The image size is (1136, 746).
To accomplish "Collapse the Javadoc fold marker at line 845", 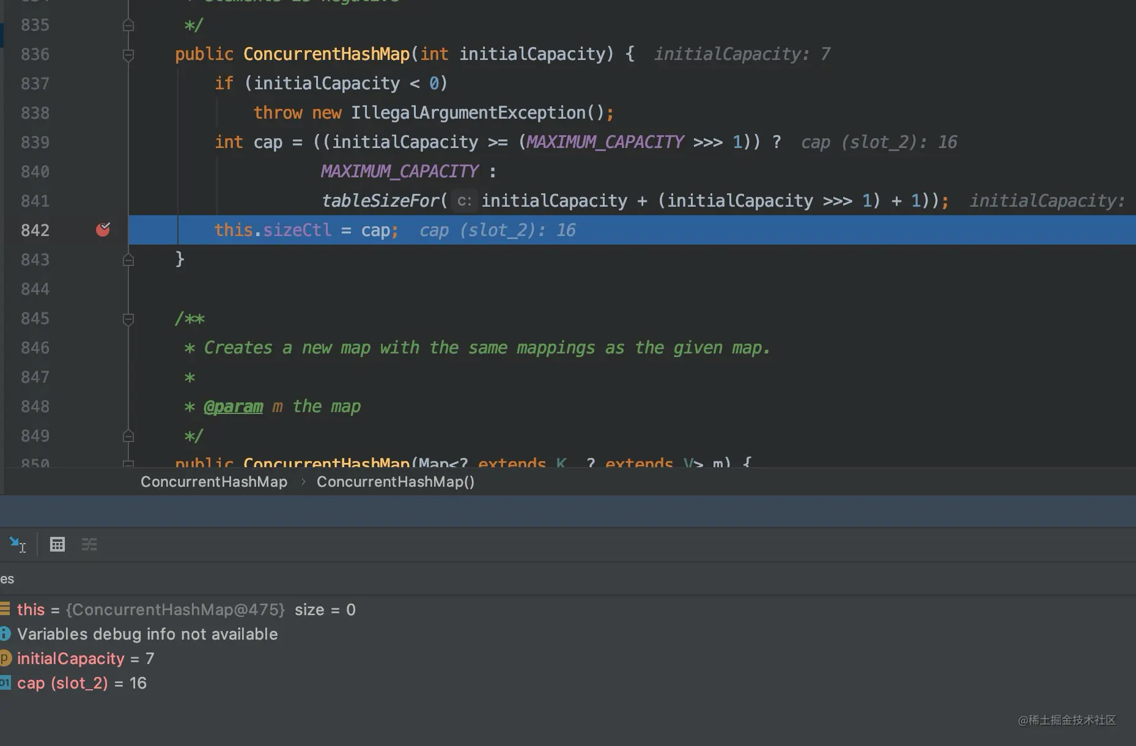I will click(128, 319).
